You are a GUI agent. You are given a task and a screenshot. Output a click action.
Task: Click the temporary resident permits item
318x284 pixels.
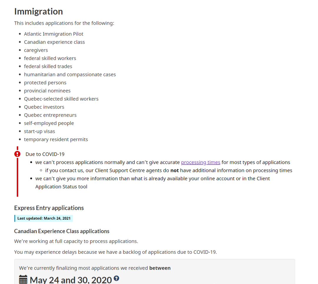click(x=56, y=139)
